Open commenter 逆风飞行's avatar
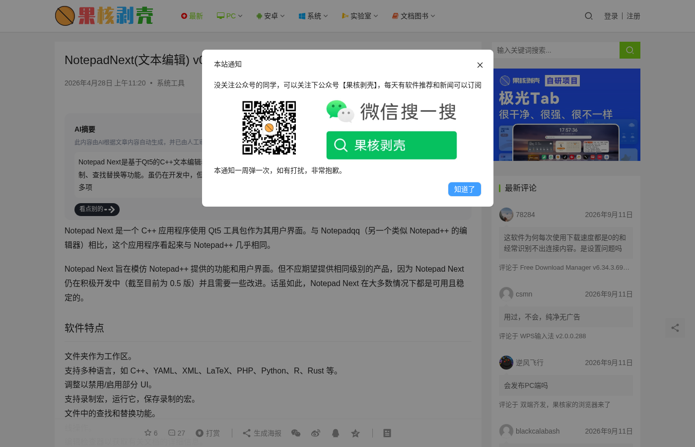Image resolution: width=695 pixels, height=447 pixels. click(506, 363)
